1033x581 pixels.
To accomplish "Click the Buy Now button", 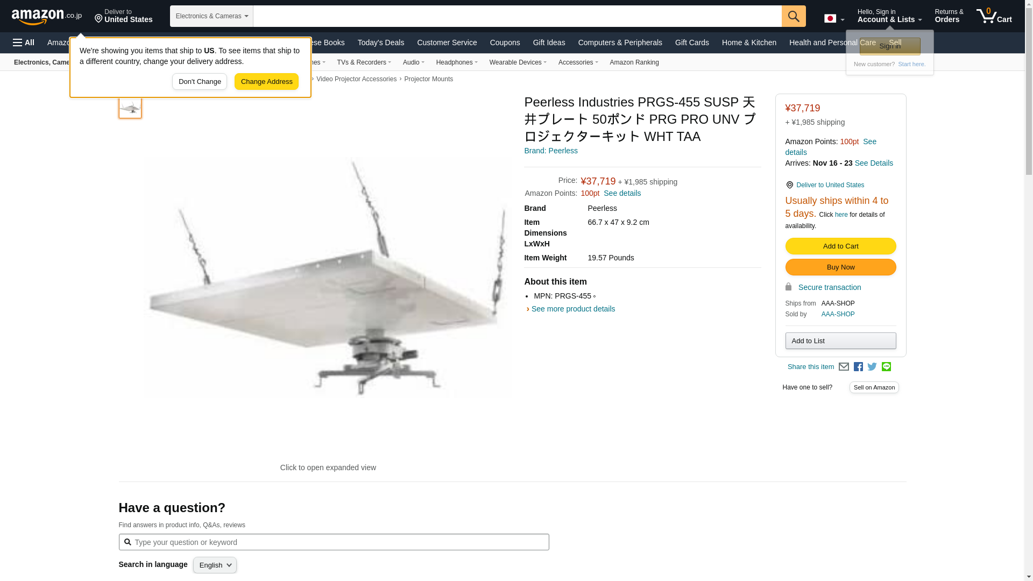I will coord(840,267).
